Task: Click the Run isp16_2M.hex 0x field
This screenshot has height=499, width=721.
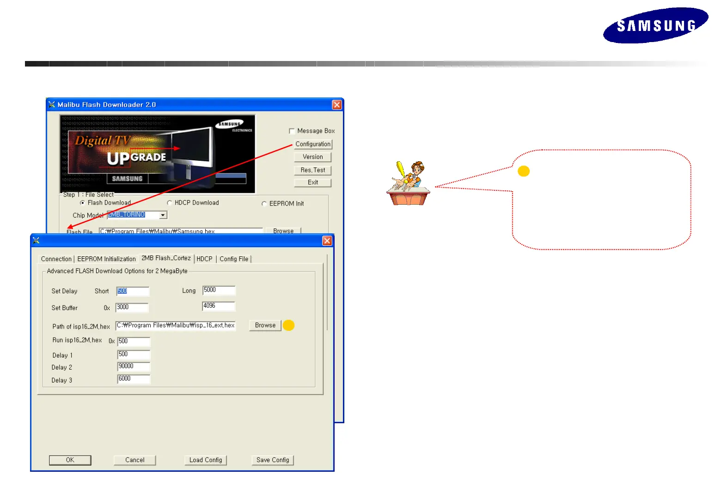Action: (134, 341)
